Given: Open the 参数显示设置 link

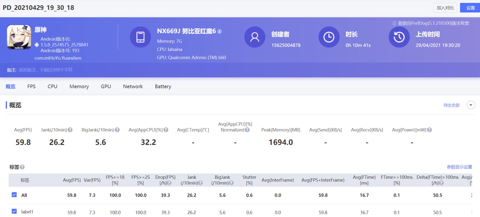Looking at the screenshot, I should pos(459,167).
